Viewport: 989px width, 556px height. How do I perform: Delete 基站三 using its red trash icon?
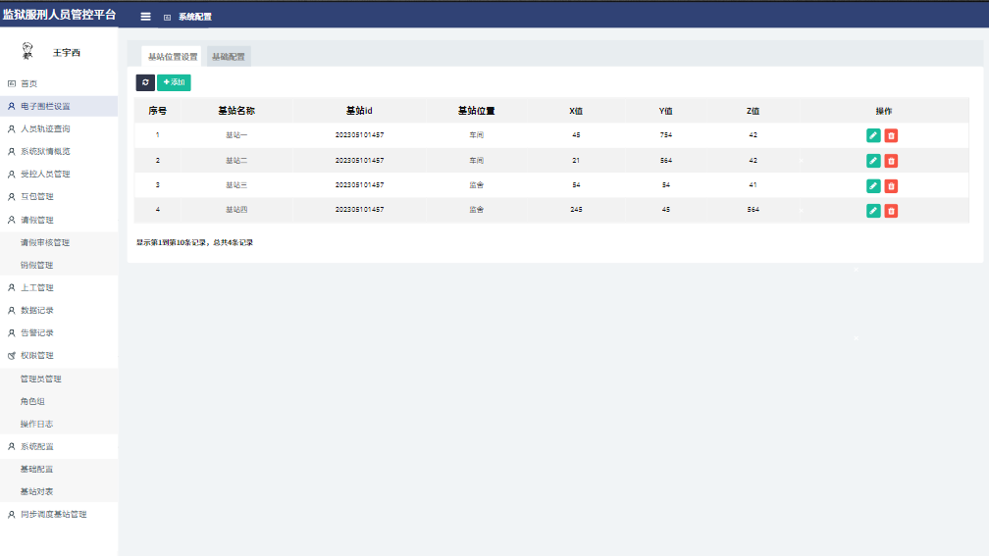[891, 185]
